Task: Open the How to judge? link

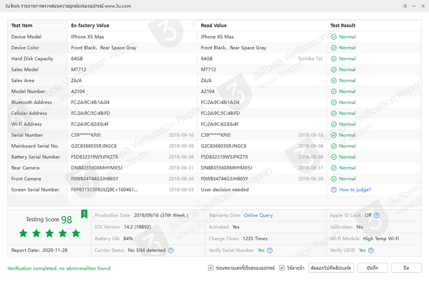Action: pos(355,190)
